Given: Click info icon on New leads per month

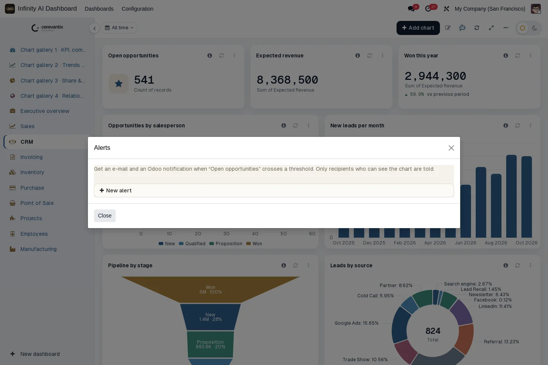Looking at the screenshot, I should pos(506,125).
